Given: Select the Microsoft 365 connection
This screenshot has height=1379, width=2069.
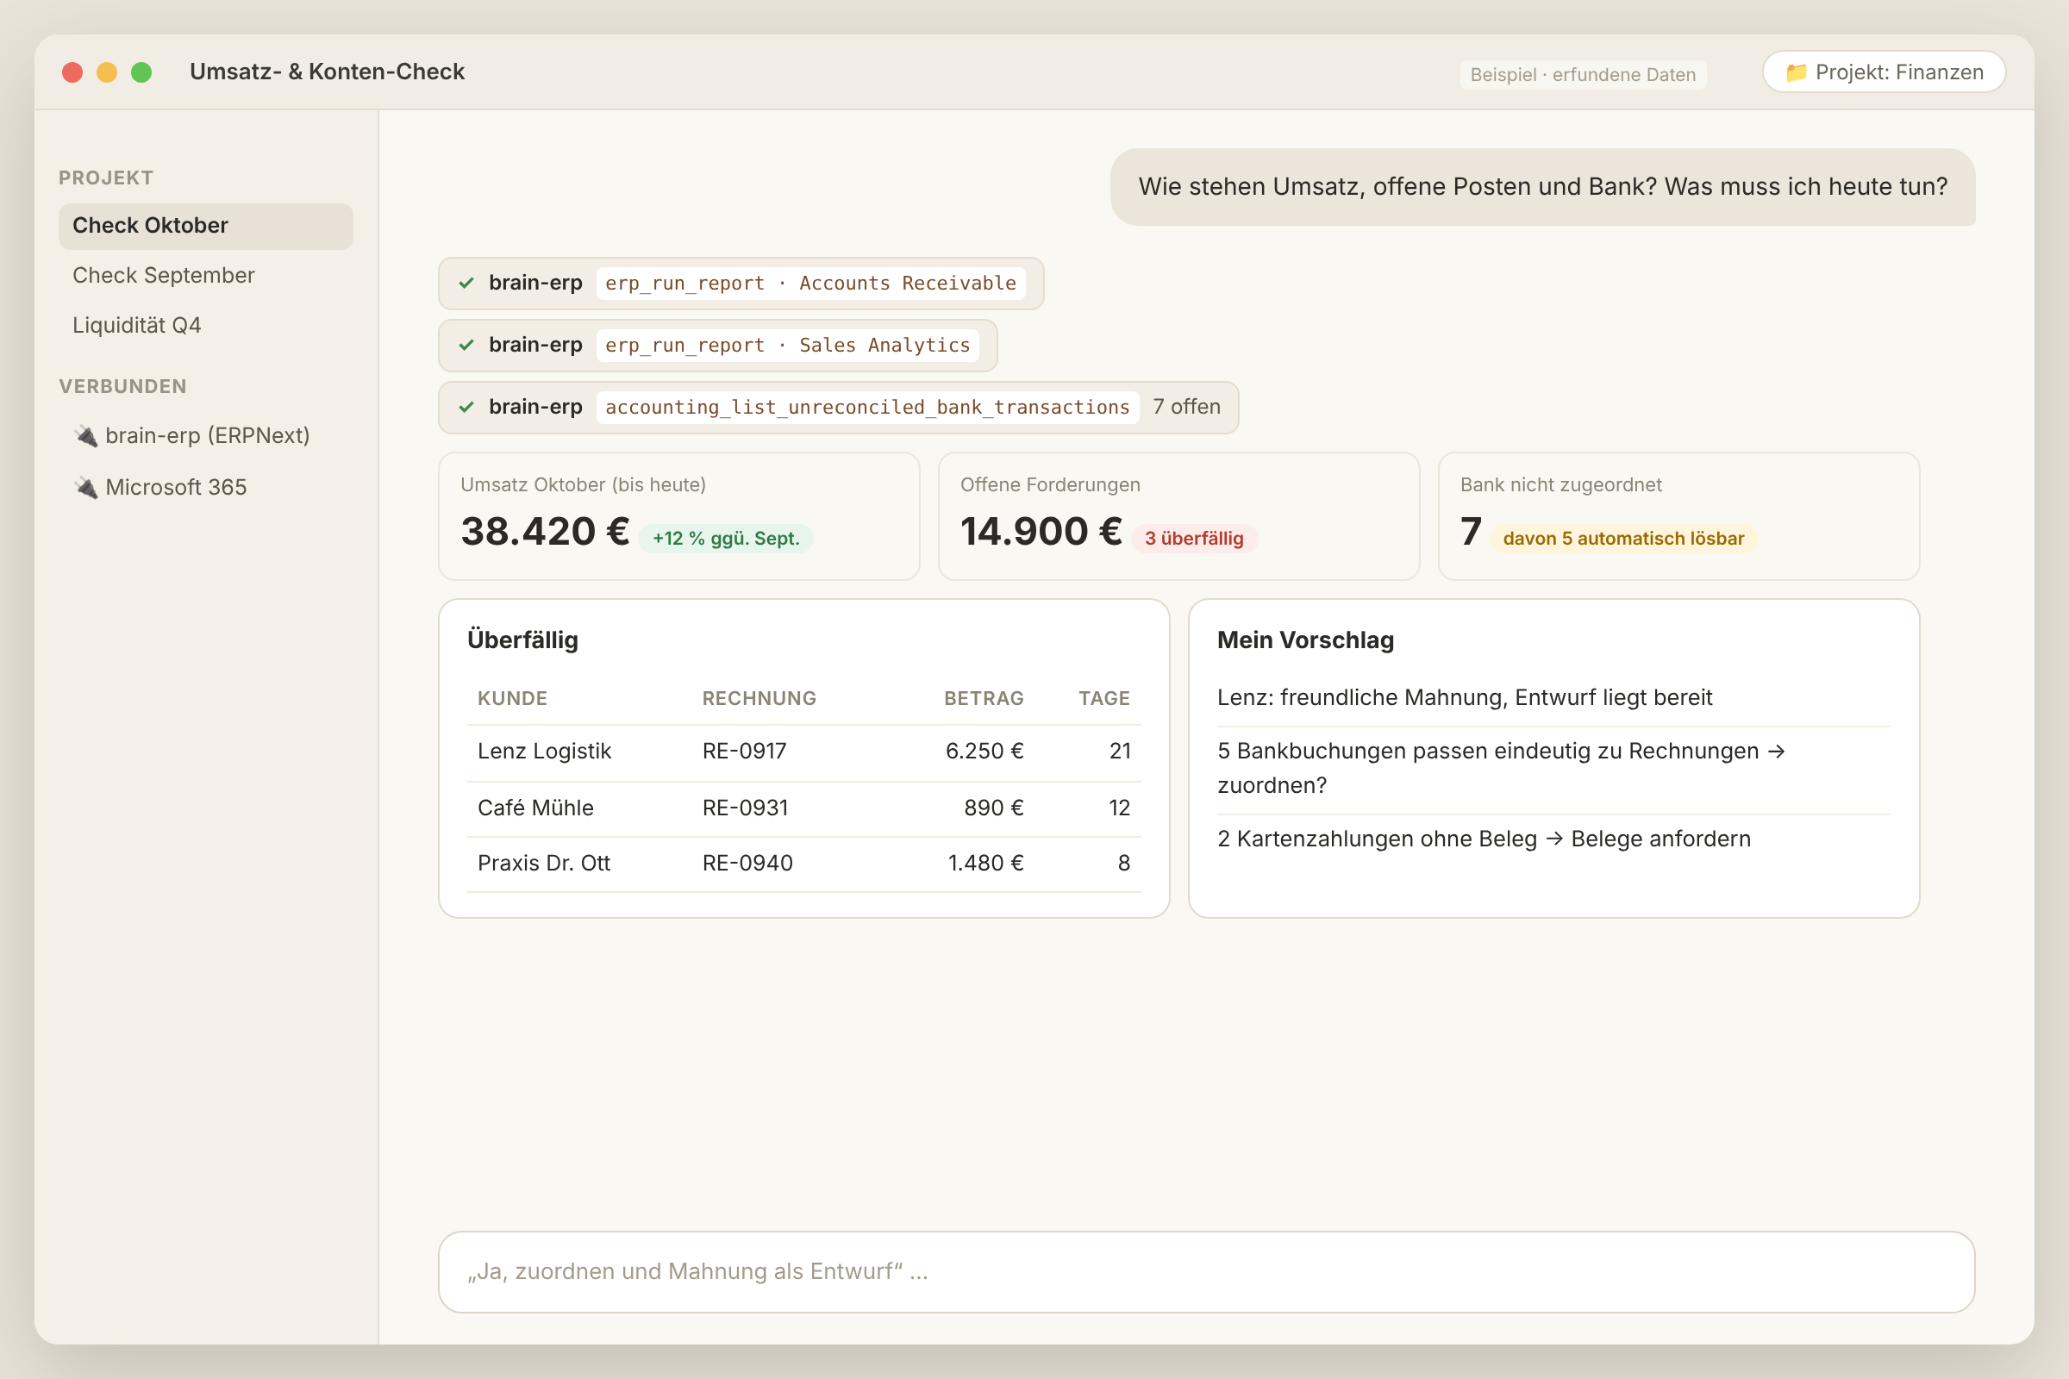Looking at the screenshot, I should 206,487.
